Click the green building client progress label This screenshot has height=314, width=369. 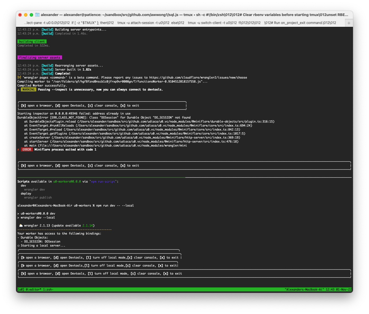tap(32, 41)
